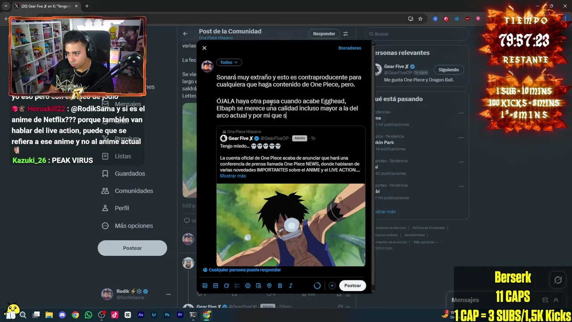
Task: Click into the post text area
Action: click(x=290, y=96)
